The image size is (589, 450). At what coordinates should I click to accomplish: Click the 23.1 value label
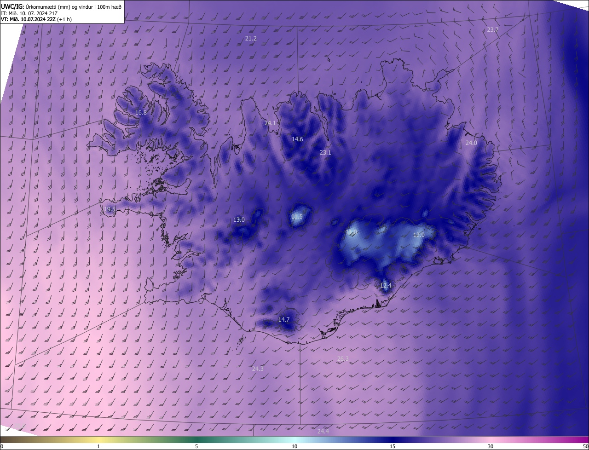pos(325,152)
